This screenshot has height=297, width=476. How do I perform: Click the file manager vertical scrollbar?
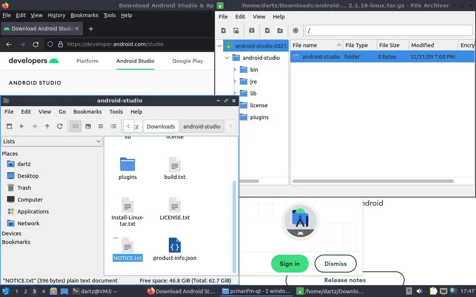234,227
